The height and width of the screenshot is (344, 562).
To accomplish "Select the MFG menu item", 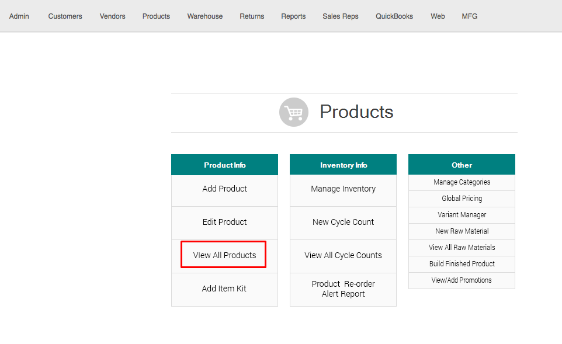I will pyautogui.click(x=469, y=16).
